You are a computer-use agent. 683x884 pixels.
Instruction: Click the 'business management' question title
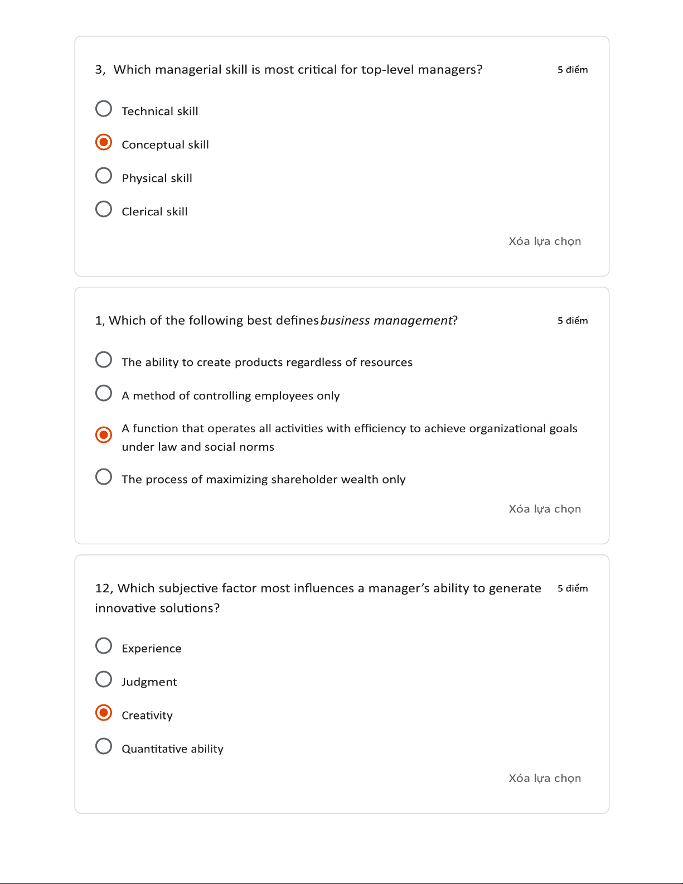(276, 321)
